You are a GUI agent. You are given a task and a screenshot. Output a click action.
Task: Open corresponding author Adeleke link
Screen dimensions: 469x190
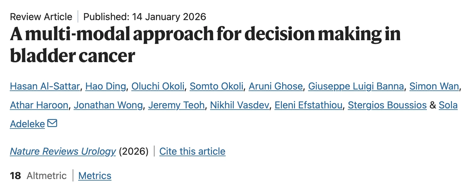coord(27,124)
